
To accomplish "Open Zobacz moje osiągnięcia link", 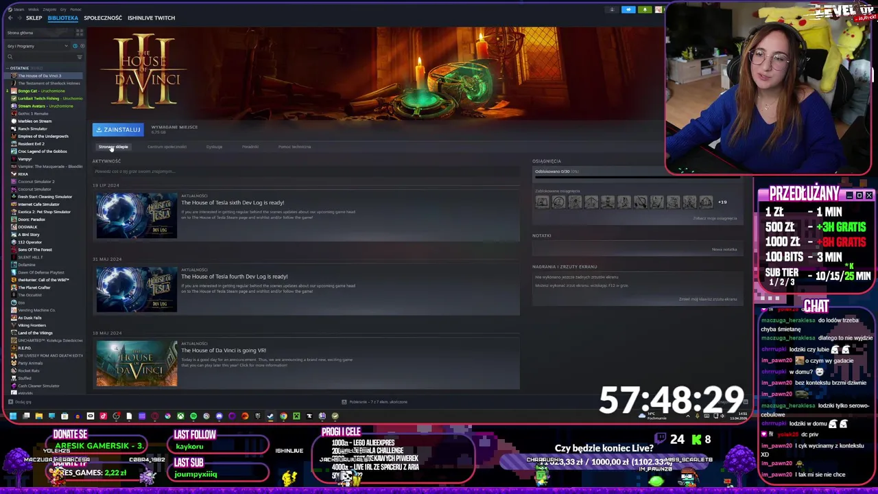I will (715, 218).
